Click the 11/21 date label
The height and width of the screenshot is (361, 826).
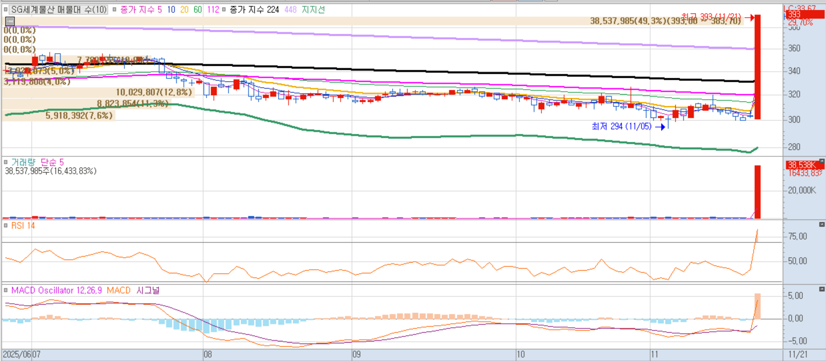pyautogui.click(x=798, y=354)
